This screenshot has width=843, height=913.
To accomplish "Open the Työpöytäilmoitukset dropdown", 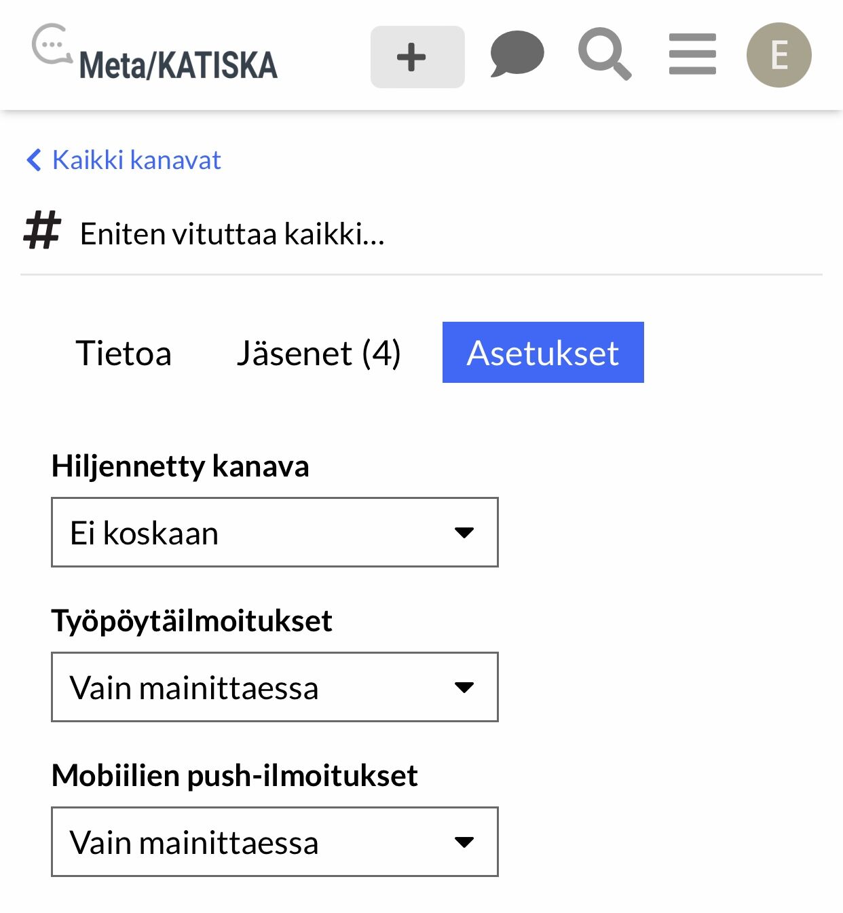I will (274, 687).
